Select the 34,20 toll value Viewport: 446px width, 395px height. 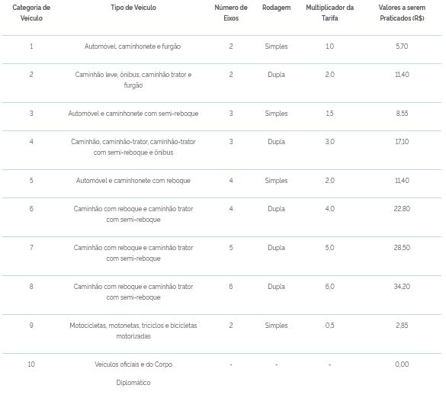coord(402,286)
